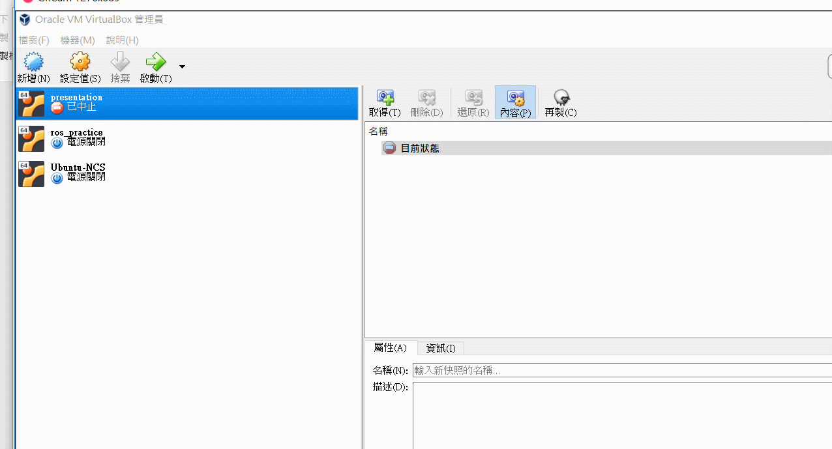Click the 名稱 column header
Screen dimensions: 832x449
(x=378, y=132)
